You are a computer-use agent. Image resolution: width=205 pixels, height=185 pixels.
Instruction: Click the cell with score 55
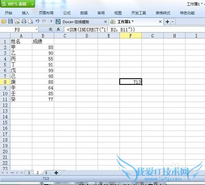[43, 59]
